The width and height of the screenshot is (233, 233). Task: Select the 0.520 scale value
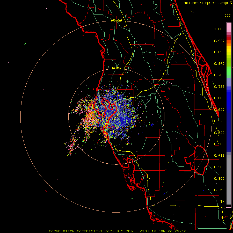point(219,133)
